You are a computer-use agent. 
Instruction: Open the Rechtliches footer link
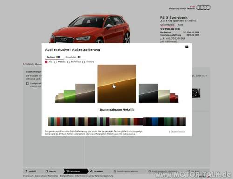[53, 176]
